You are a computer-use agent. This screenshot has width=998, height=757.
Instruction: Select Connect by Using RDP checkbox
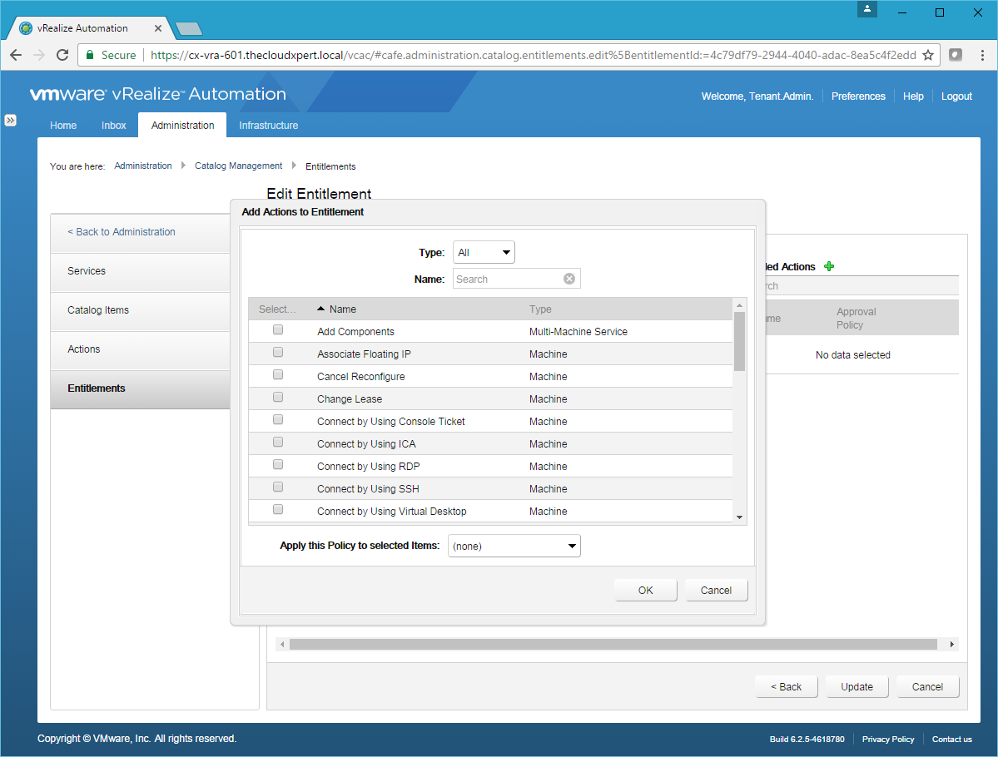point(278,465)
